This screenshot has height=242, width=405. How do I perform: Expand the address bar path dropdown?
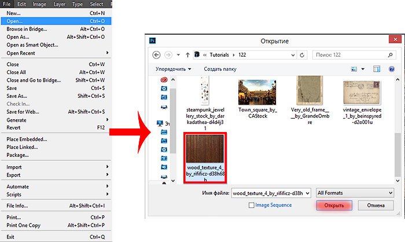pos(293,55)
